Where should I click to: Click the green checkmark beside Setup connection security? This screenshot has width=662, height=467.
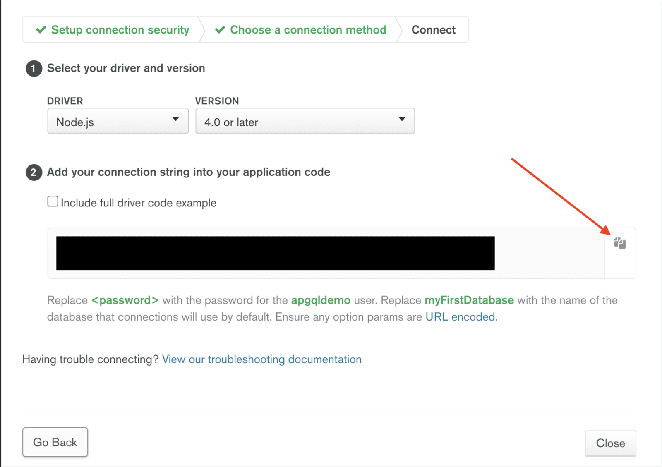(41, 30)
